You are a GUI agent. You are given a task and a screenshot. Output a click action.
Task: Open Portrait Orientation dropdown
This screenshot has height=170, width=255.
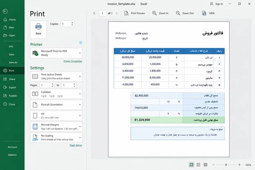(x=56, y=105)
